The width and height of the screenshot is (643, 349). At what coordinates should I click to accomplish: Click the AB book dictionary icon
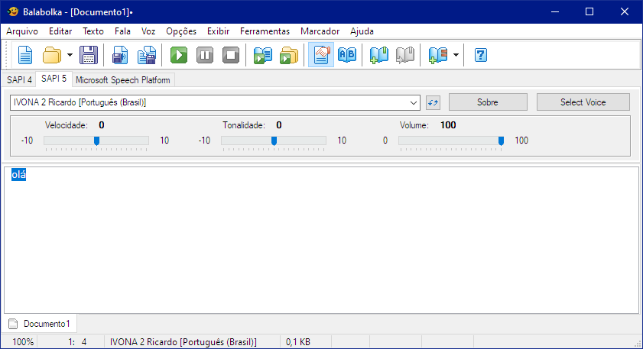coord(346,55)
